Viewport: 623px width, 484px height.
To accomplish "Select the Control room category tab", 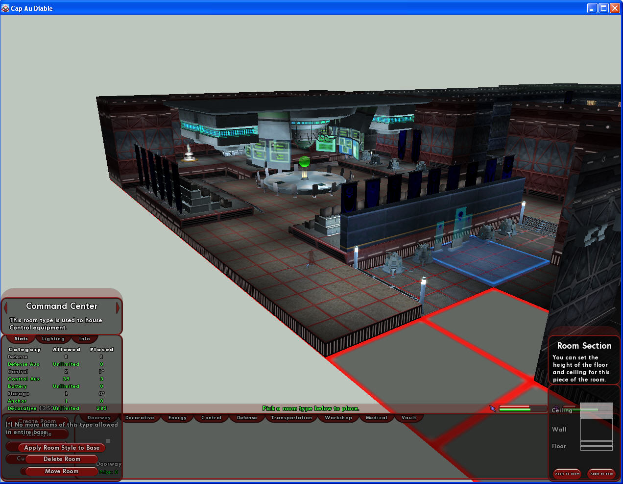I will [211, 418].
